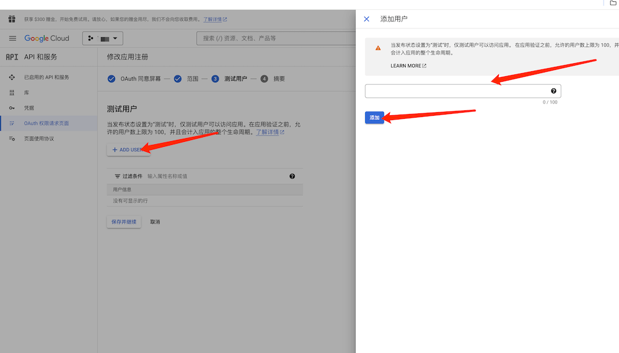
Task: Click the gift icon in promo banner
Action: [x=11, y=19]
